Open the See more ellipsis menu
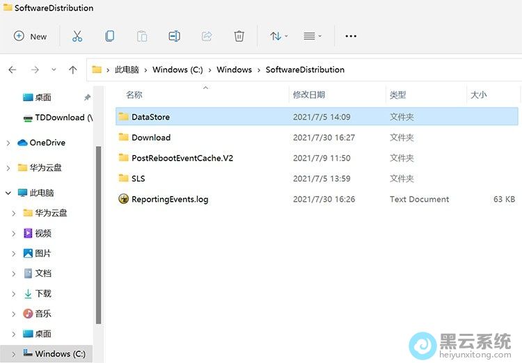Viewport: 522px width, 363px height. [351, 36]
